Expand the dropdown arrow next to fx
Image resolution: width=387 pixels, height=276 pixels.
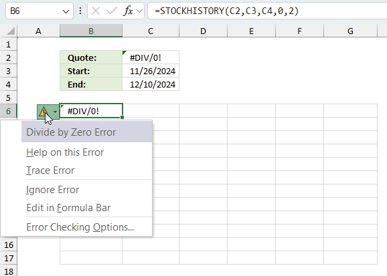point(139,11)
